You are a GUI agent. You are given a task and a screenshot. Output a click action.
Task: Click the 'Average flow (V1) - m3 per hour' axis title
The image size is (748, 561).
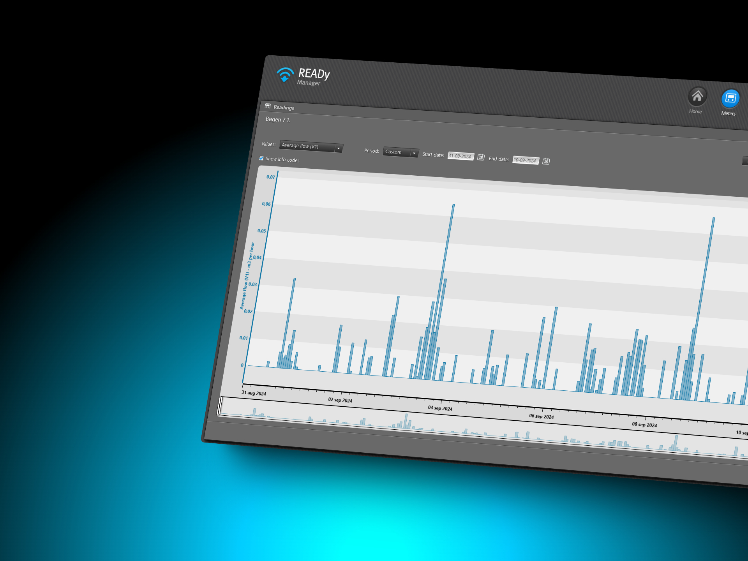click(247, 276)
